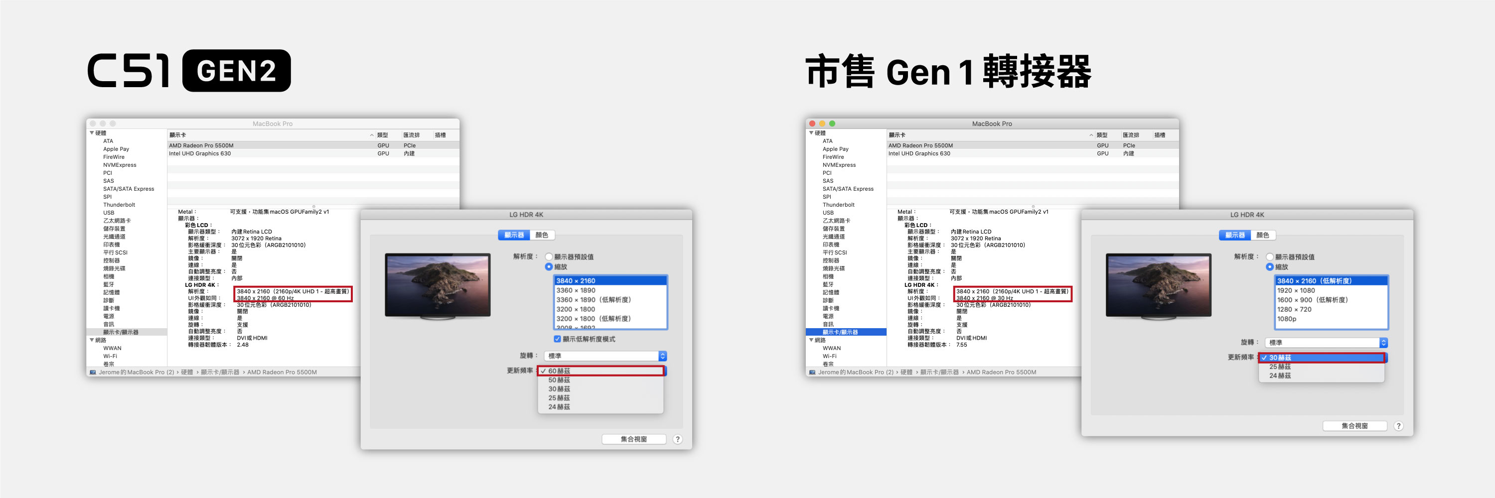Collapse the 硬體 section in Gen 1 sidebar
Image resolution: width=1495 pixels, height=498 pixels.
tap(811, 133)
